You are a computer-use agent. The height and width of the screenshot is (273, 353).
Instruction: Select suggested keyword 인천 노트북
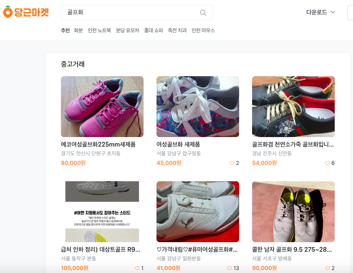click(99, 30)
